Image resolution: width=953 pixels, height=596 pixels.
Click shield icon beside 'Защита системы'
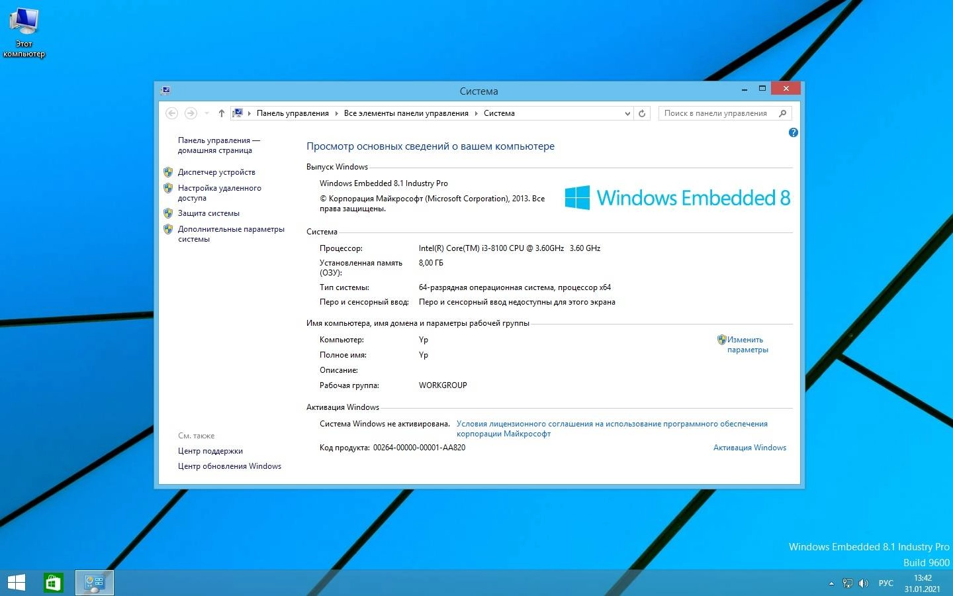pos(168,213)
